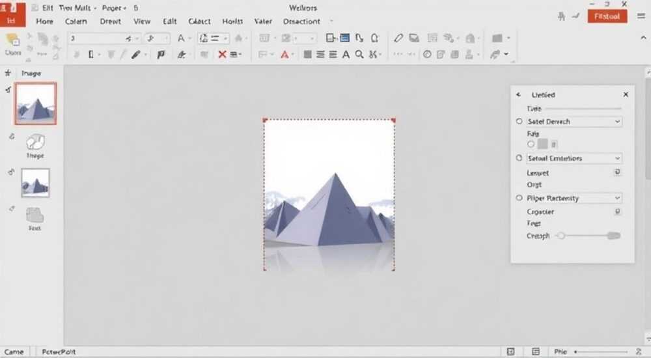Click the red Filstool button
Image resolution: width=651 pixels, height=358 pixels.
tap(607, 16)
